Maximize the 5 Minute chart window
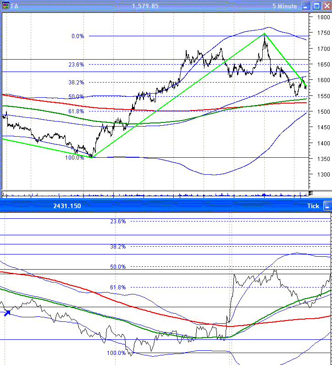332x365 pixels. point(316,6)
